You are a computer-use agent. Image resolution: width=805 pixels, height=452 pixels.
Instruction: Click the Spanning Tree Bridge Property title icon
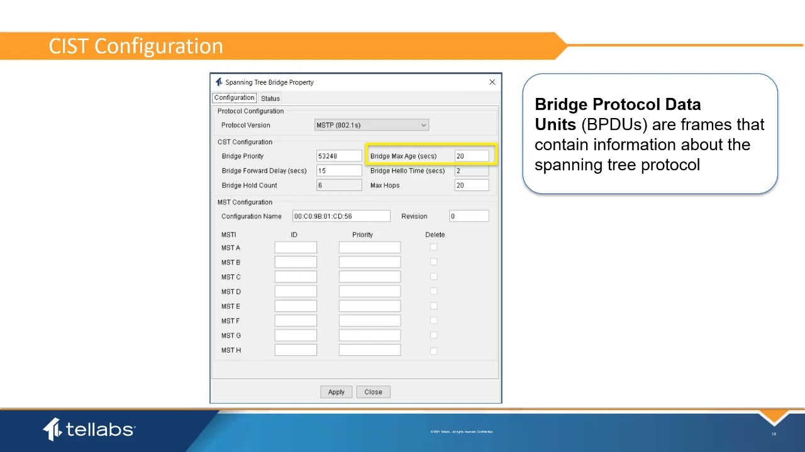point(219,82)
